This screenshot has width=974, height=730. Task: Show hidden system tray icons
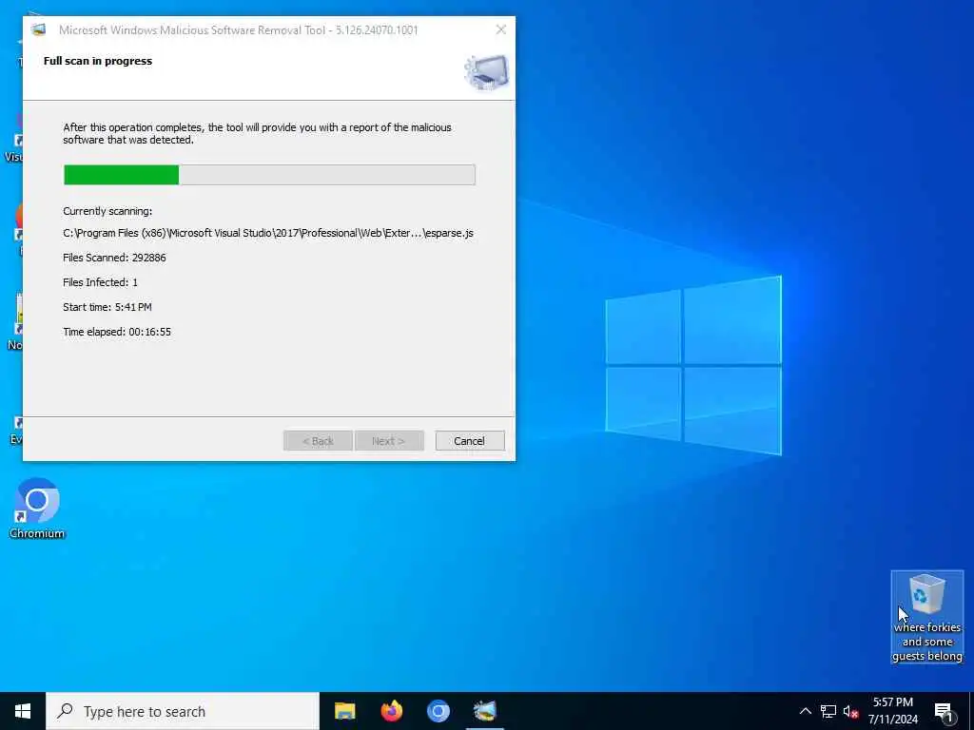tap(805, 711)
